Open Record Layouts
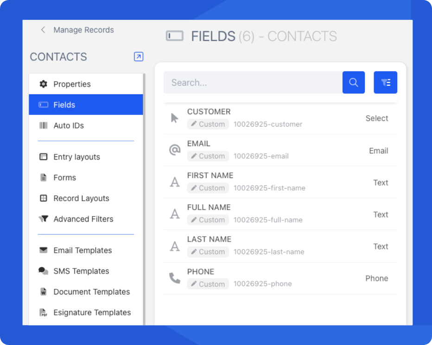432x345 pixels. click(x=86, y=198)
